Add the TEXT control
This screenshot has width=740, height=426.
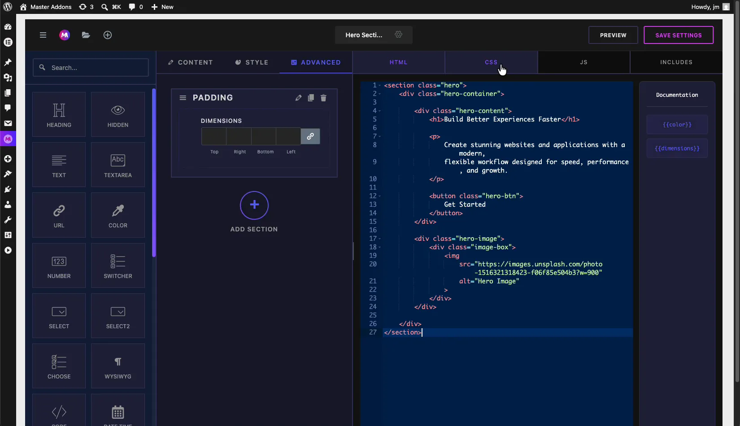pos(59,165)
